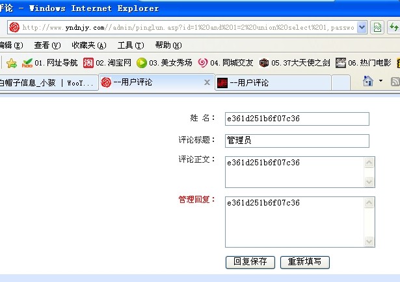Click scroll up arrow in 评论正文 box
This screenshot has width=400, height=282.
tap(369, 162)
